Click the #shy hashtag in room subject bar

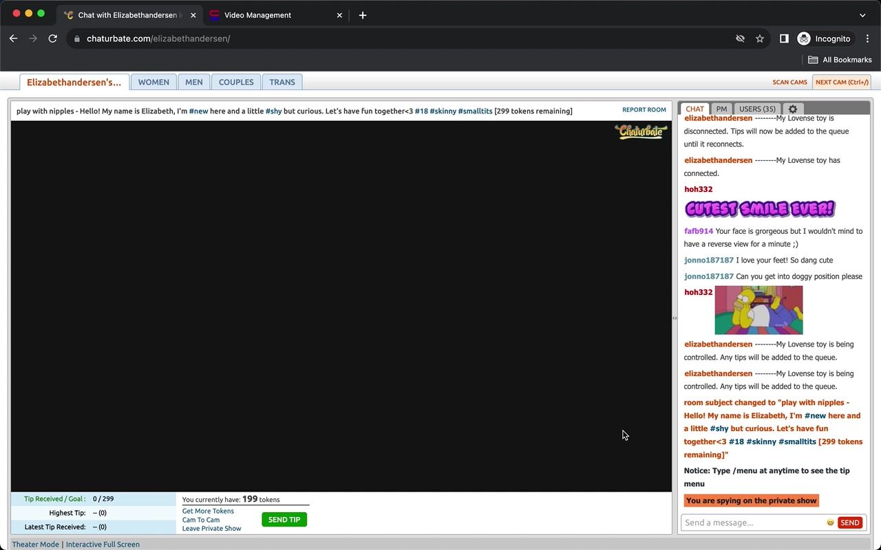[x=273, y=111]
